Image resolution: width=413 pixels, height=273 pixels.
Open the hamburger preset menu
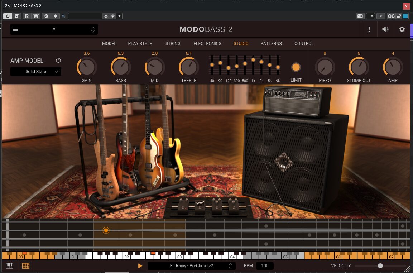click(15, 29)
